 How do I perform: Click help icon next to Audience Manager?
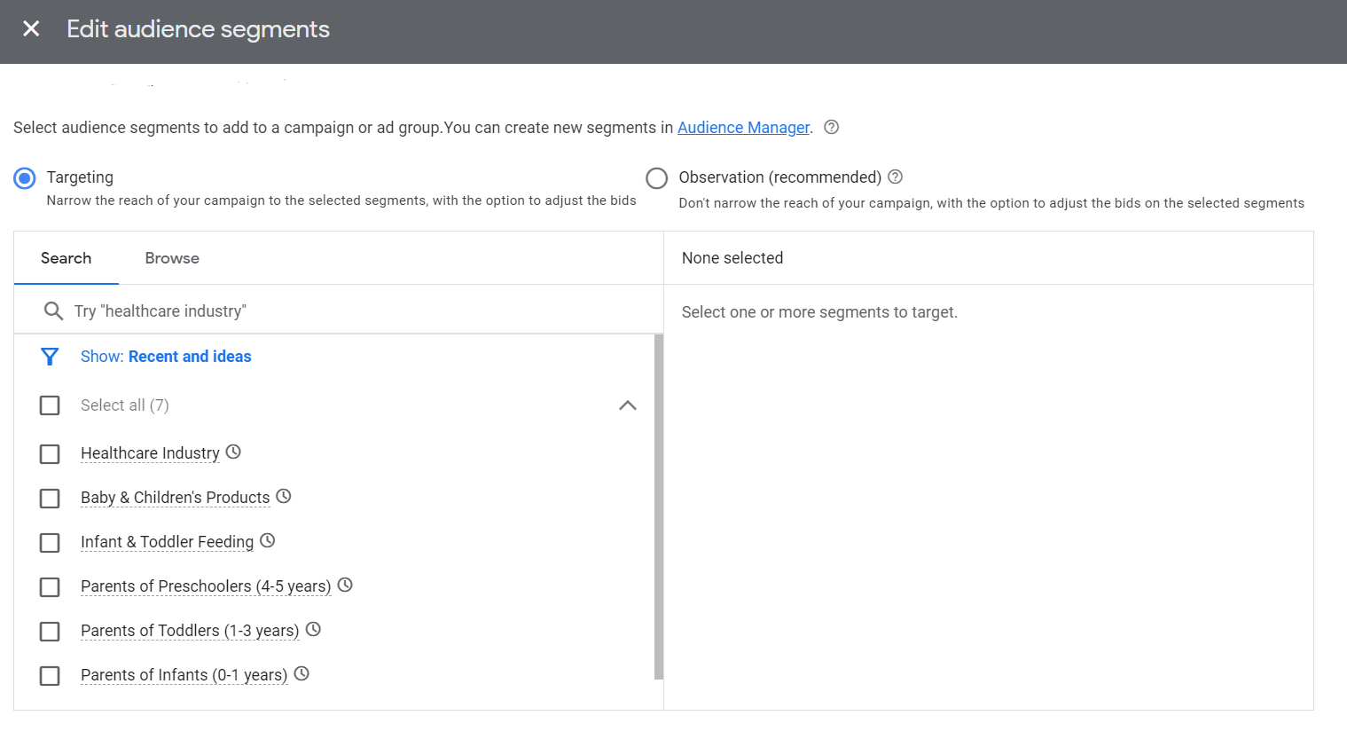(x=831, y=127)
